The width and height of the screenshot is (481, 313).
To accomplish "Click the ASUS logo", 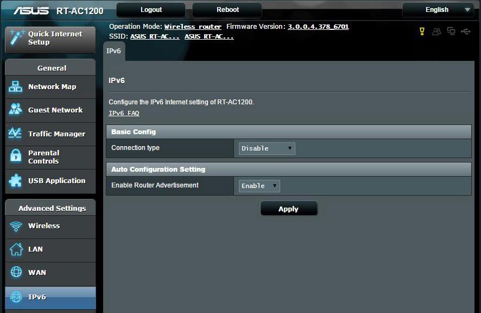I will coord(31,11).
